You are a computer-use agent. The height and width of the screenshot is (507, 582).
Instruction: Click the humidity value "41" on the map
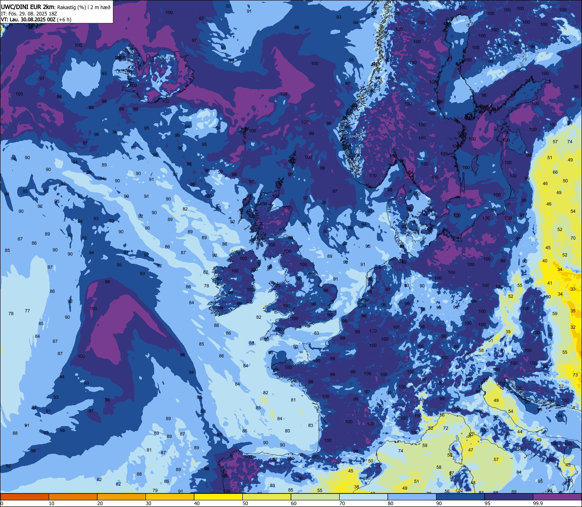point(550,283)
